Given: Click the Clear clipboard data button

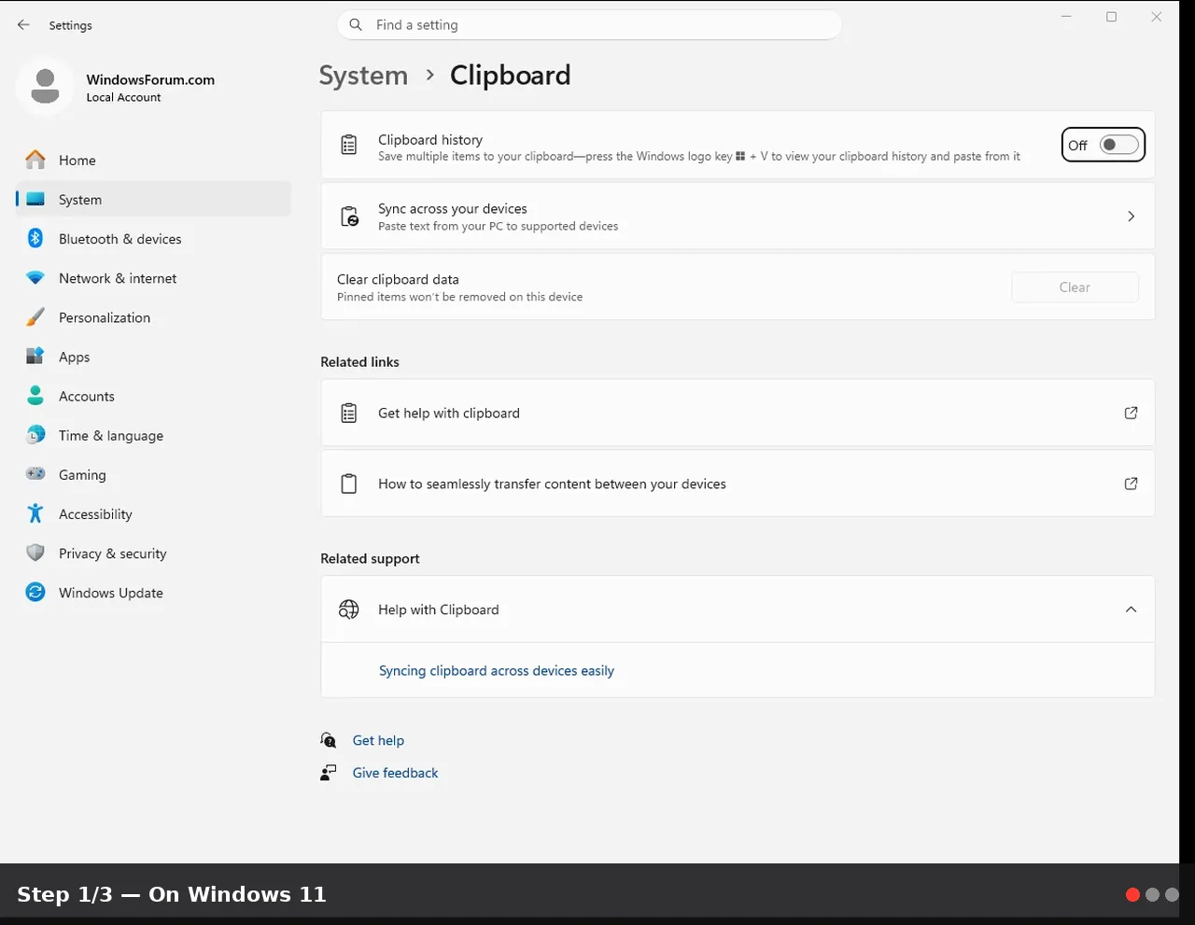Looking at the screenshot, I should tap(1075, 287).
